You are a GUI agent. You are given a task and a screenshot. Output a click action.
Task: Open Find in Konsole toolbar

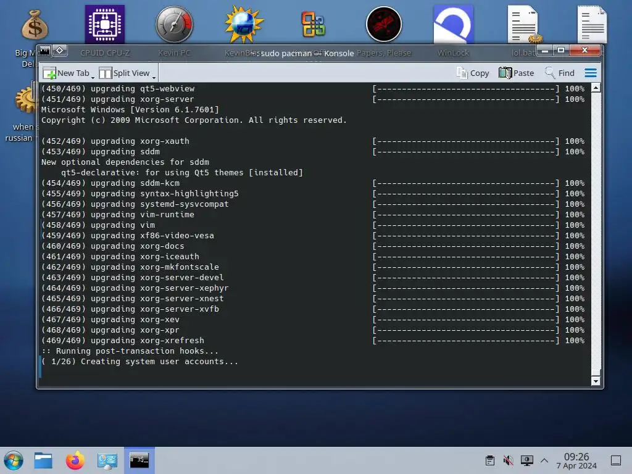pos(559,73)
